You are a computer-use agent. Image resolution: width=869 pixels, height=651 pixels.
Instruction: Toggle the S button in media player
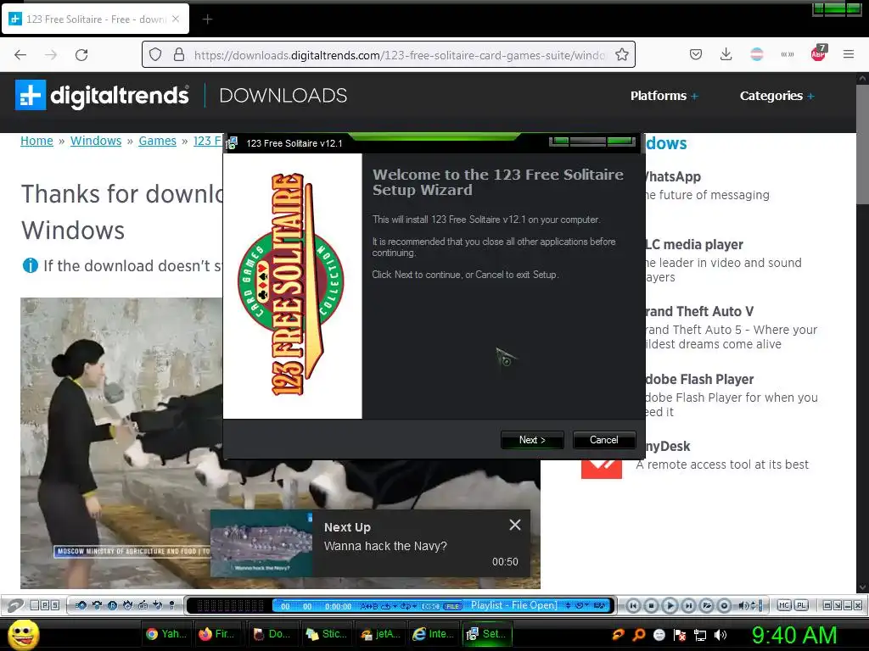coord(55,605)
